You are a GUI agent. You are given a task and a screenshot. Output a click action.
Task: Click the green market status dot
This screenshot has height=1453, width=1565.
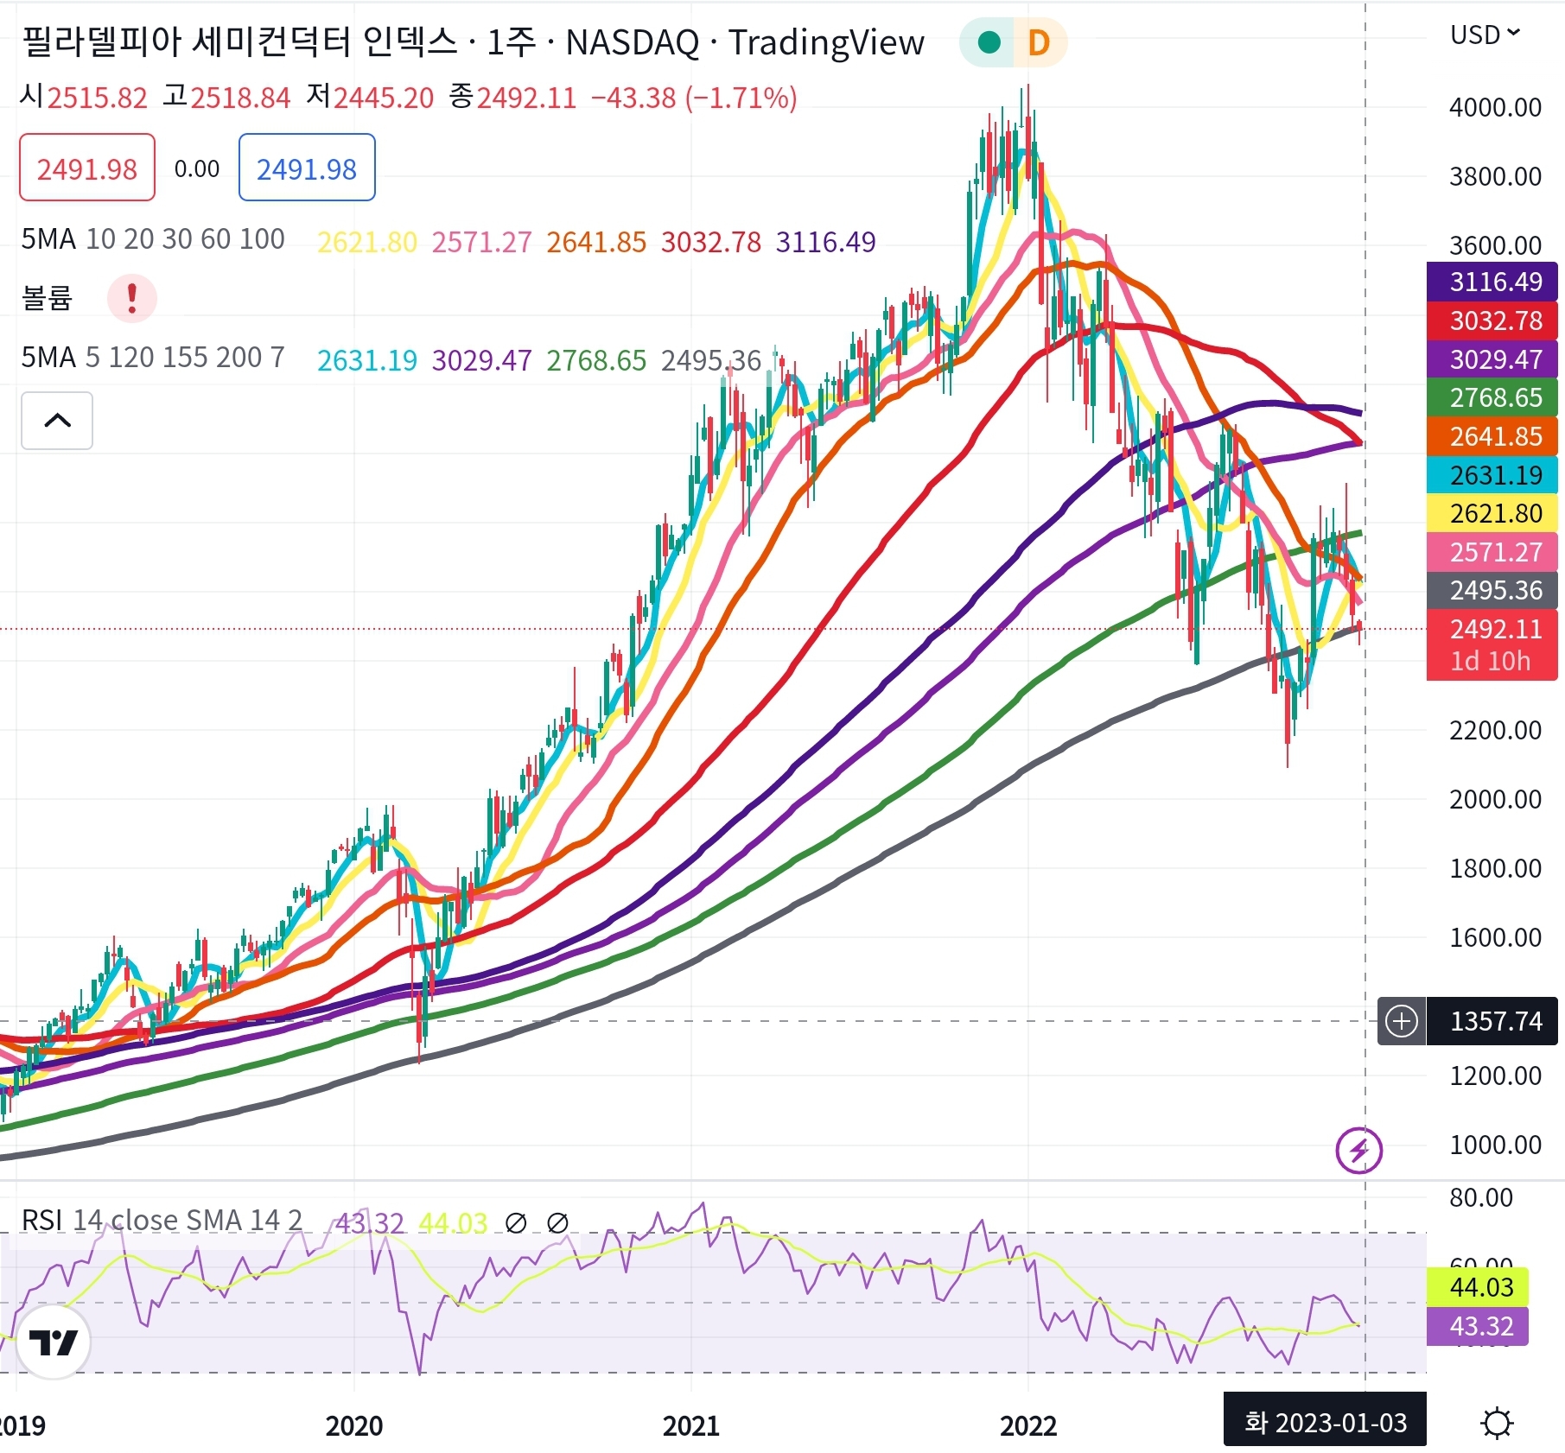click(x=989, y=42)
